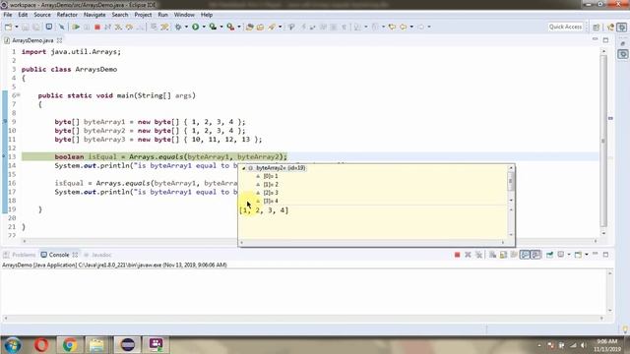The image size is (630, 354).
Task: Open Opera browser from taskbar
Action: pyautogui.click(x=41, y=345)
